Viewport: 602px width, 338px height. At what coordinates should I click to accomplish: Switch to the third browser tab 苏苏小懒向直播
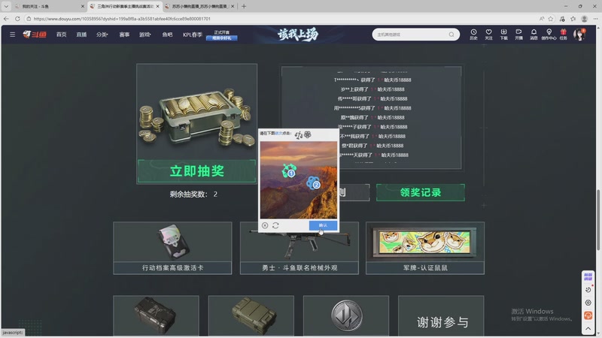tap(199, 6)
